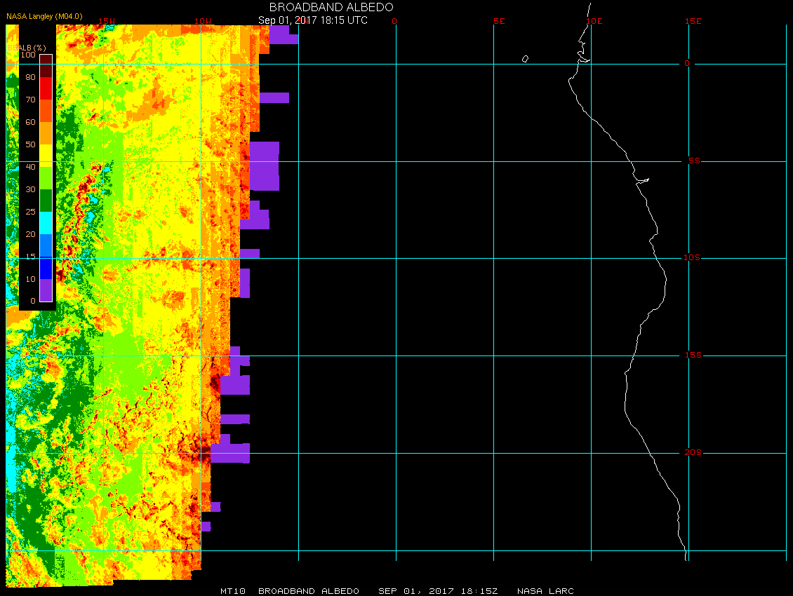
Task: Click the 15S latitude label
Action: coord(693,355)
